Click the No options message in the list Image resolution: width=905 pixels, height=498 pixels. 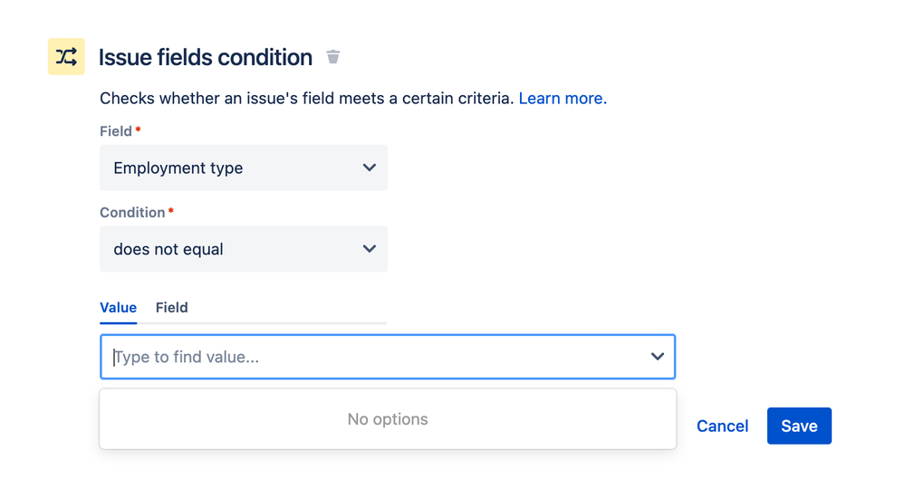388,419
